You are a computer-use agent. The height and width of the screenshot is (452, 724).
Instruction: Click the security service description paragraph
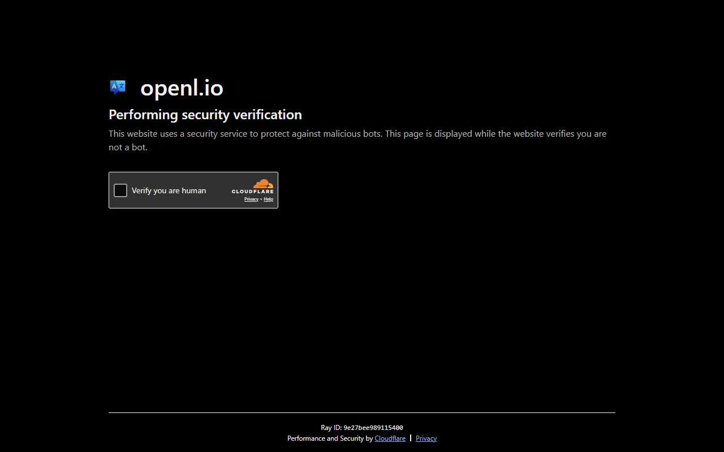click(357, 134)
